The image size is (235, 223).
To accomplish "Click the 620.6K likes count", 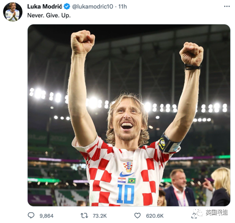I will (155, 216).
